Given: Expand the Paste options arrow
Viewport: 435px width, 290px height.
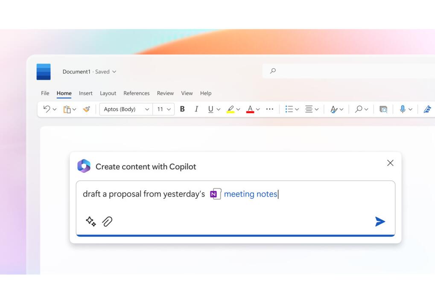Looking at the screenshot, I should [x=74, y=109].
